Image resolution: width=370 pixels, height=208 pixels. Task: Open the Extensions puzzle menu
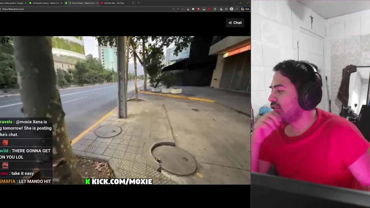(x=215, y=9)
